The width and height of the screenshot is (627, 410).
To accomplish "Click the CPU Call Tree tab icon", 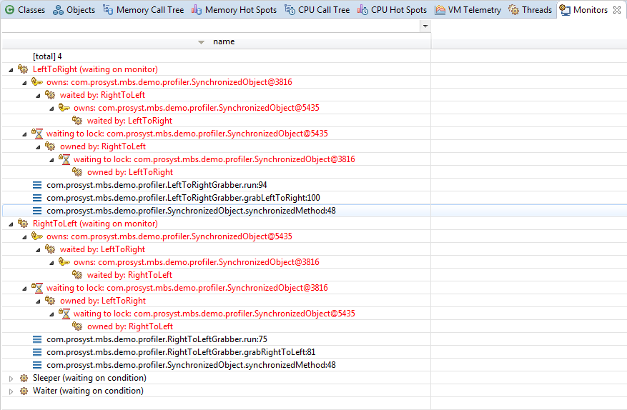I will point(290,10).
